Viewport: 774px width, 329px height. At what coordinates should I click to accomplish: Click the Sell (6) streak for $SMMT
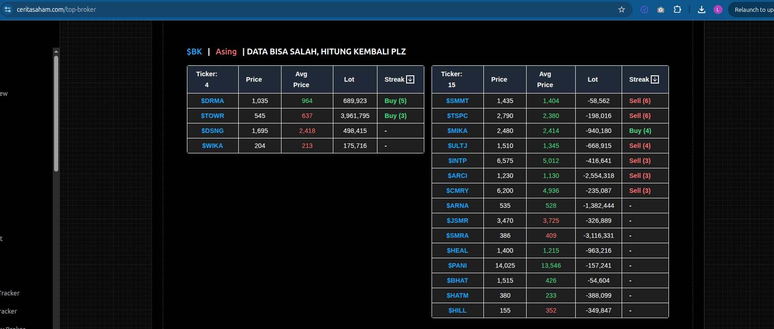[x=640, y=101]
